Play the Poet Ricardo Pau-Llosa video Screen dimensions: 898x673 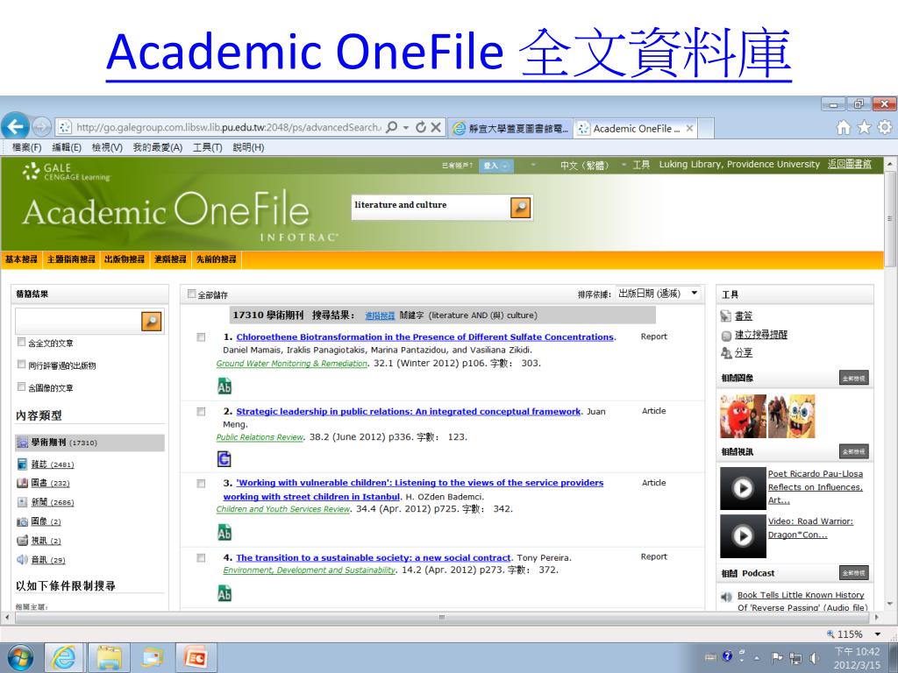pyautogui.click(x=743, y=488)
